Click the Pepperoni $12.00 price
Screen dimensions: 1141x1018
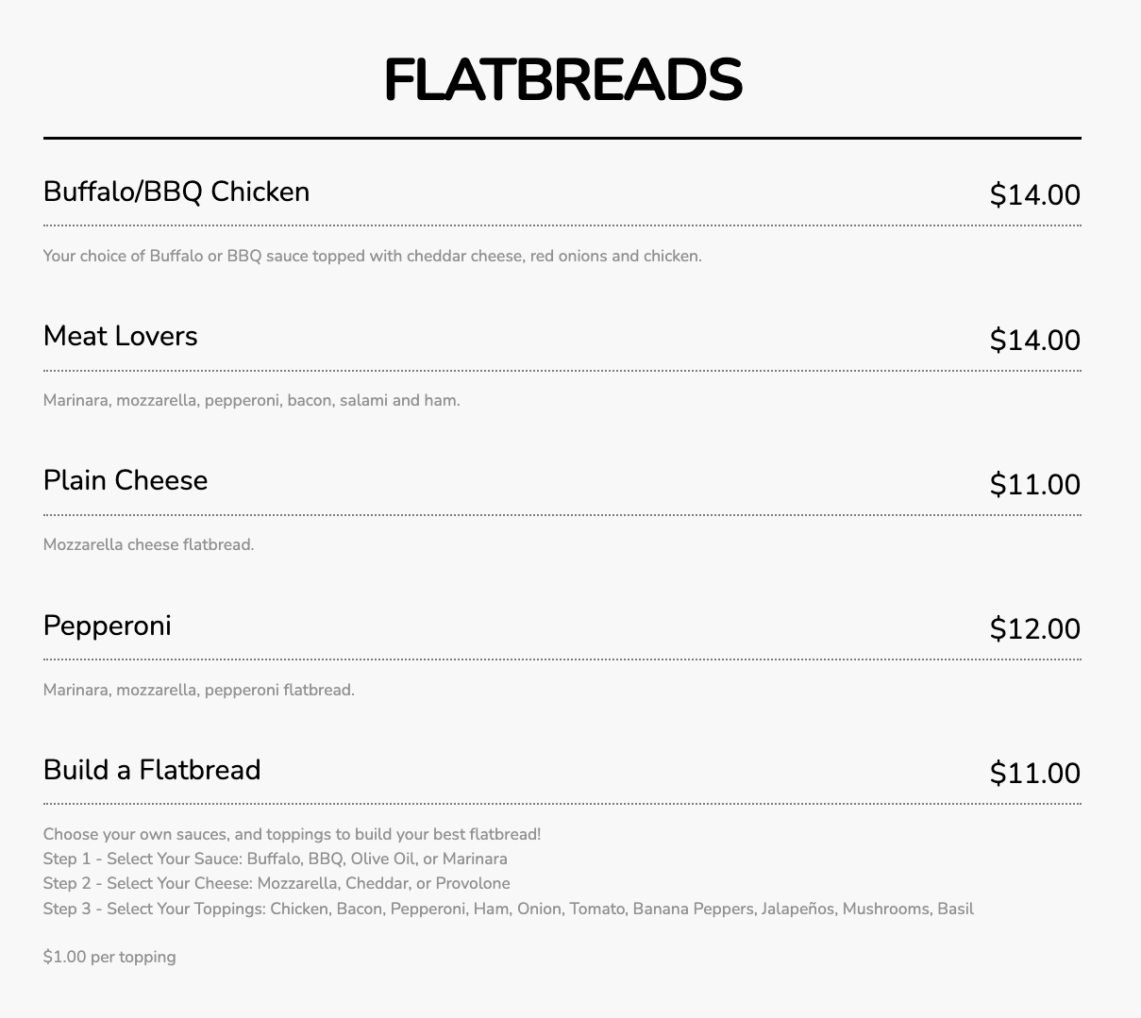(1034, 628)
